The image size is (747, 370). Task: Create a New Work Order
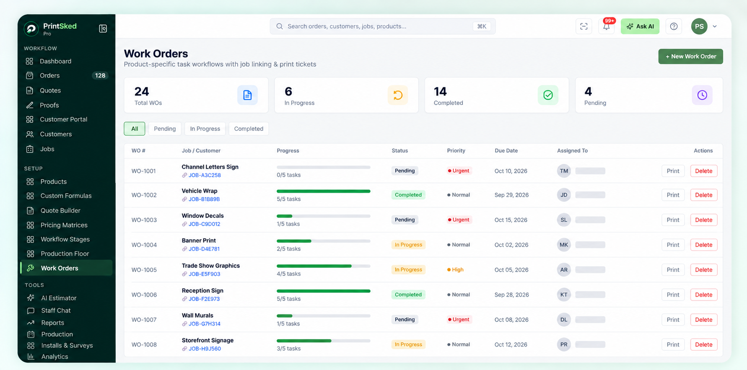[690, 57]
